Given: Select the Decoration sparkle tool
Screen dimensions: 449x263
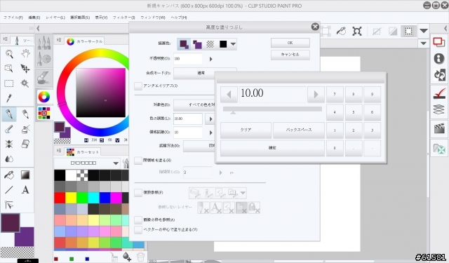Looking at the screenshot, I should pyautogui.click(x=9, y=144).
